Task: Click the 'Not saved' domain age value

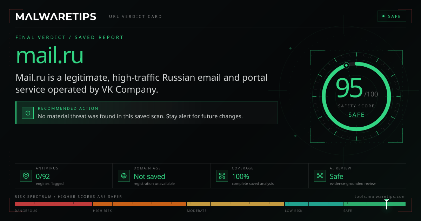Action: coord(149,176)
